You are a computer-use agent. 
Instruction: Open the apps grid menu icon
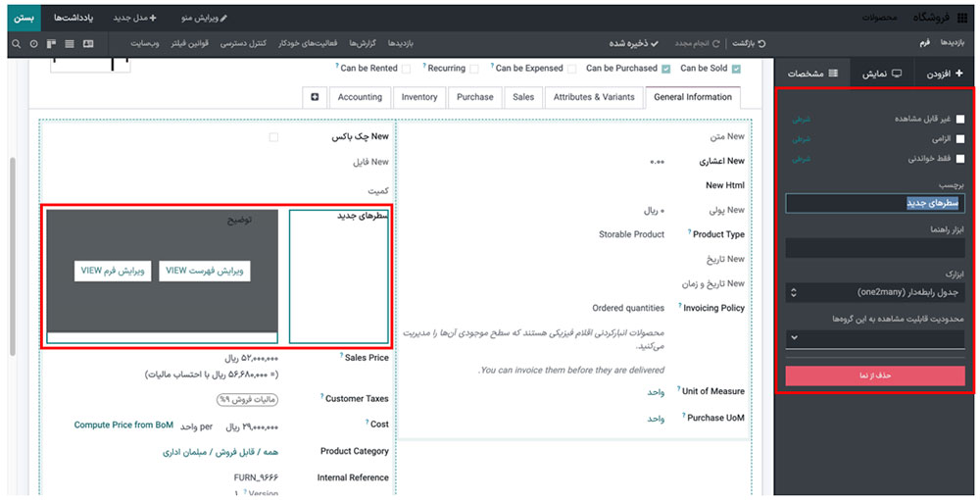[x=960, y=18]
